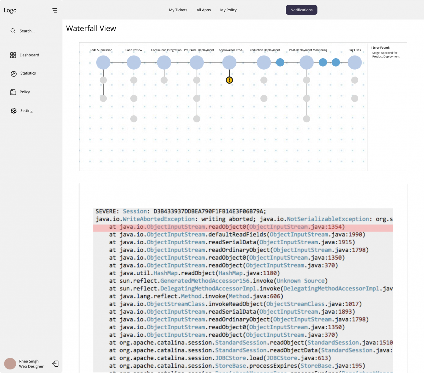The height and width of the screenshot is (373, 424).
Task: Click the Statistics pie chart icon
Action: click(x=14, y=73)
